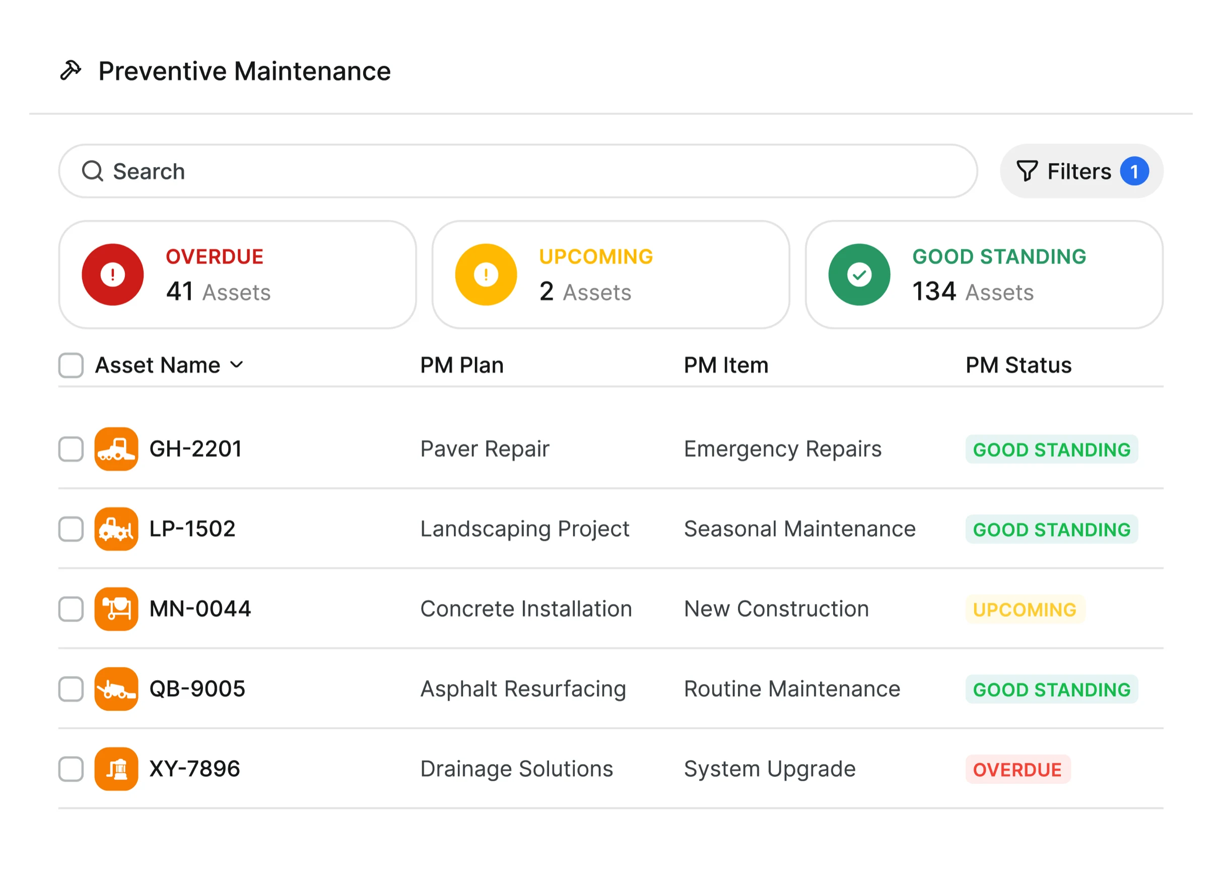1222x871 pixels.
Task: Click the magnifier icon in the search bar
Action: [x=92, y=172]
